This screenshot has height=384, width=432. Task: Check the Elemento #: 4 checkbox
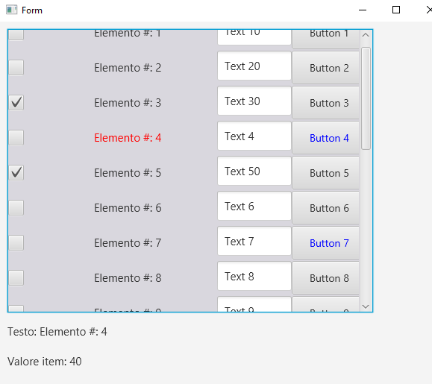[16, 138]
